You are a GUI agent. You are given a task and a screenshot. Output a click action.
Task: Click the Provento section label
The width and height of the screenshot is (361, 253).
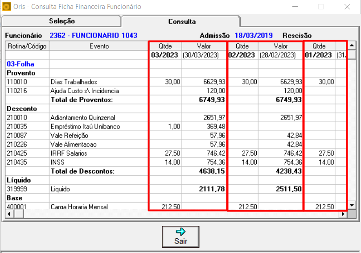point(21,73)
